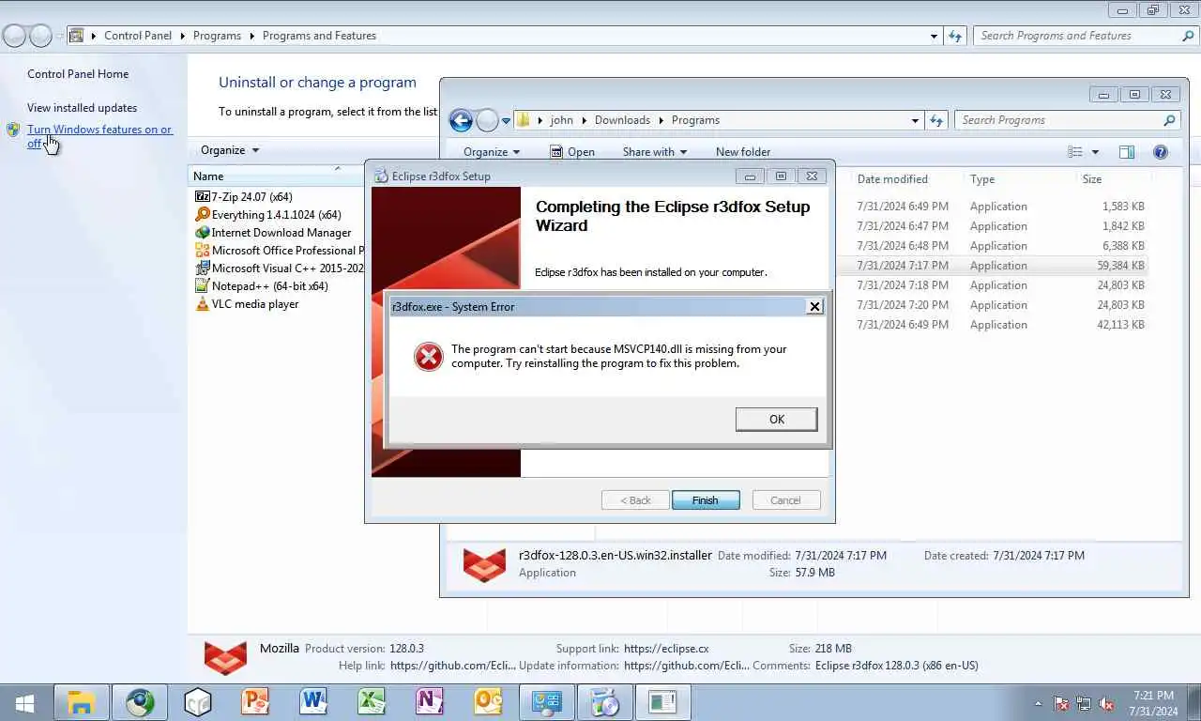This screenshot has width=1201, height=721.
Task: Open the Organize menu in the Programs explorer
Action: coord(492,152)
